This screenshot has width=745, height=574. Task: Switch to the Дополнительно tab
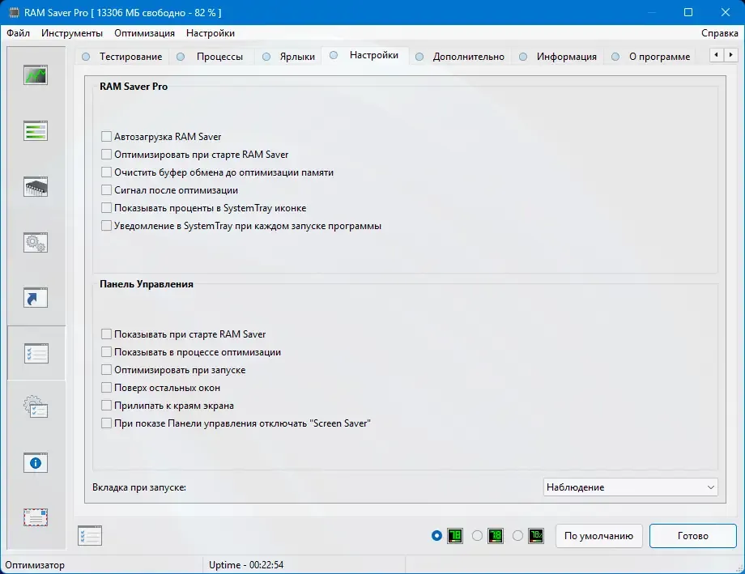tap(460, 57)
